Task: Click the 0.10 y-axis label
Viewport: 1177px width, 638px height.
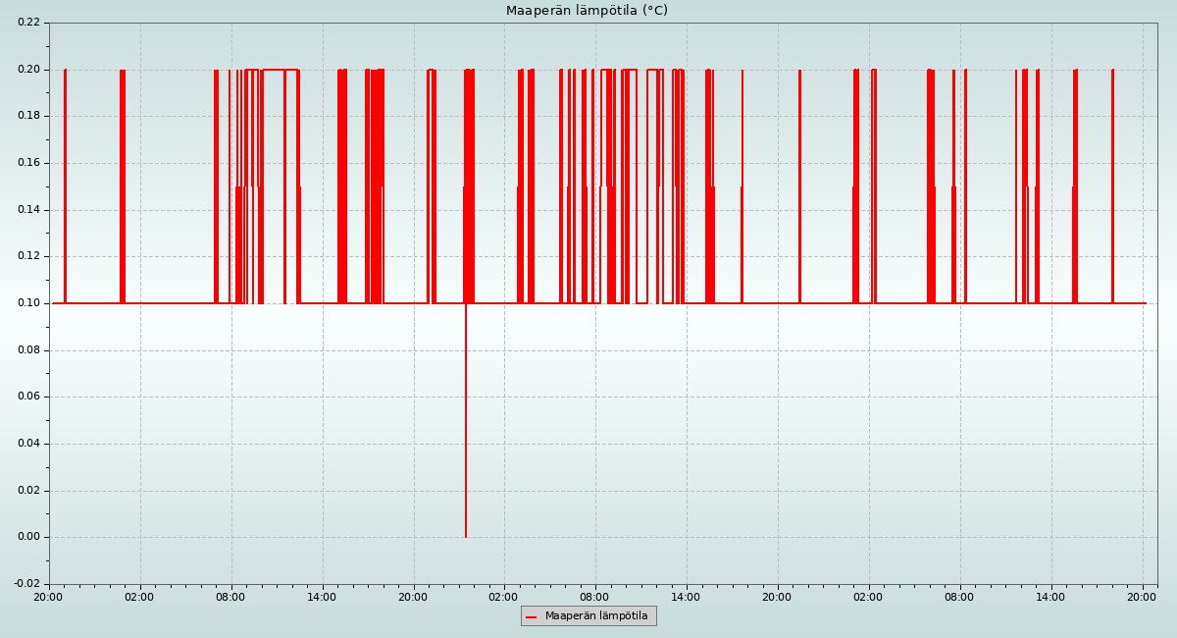Action: 29,303
